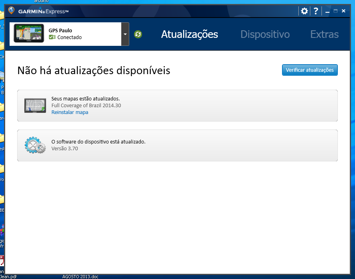Viewport: 355px width, 279px height.
Task: Switch to the Dispositivo tab
Action: (265, 34)
